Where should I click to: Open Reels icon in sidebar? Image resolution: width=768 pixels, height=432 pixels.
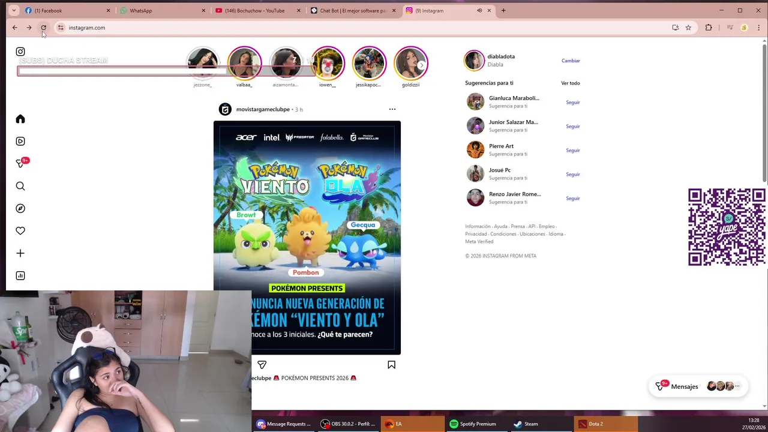tap(20, 141)
